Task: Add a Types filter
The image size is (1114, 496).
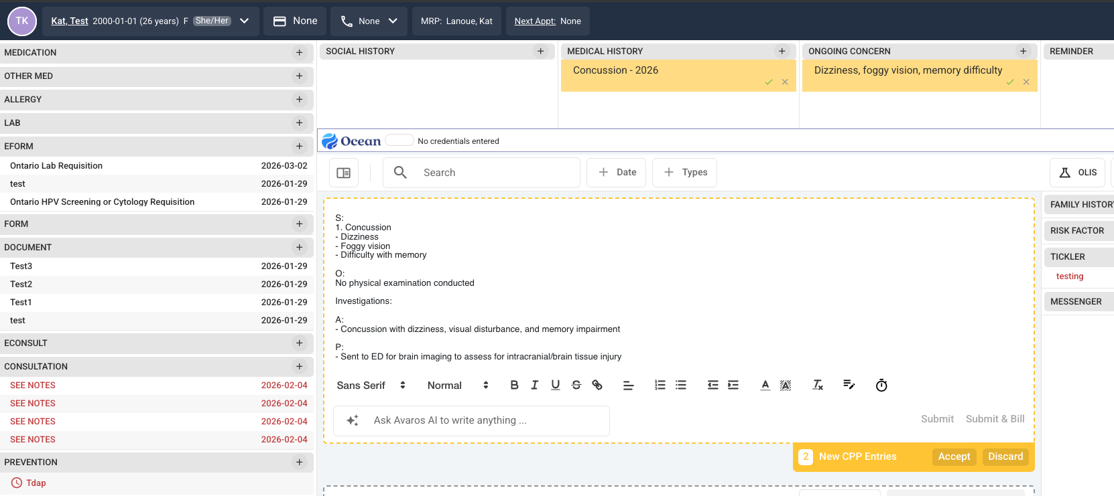Action: (685, 173)
